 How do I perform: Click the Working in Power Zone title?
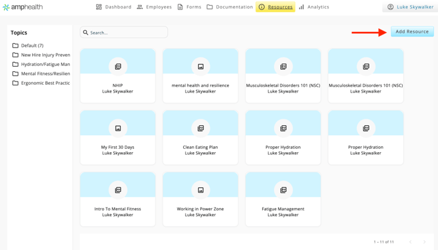point(200,209)
